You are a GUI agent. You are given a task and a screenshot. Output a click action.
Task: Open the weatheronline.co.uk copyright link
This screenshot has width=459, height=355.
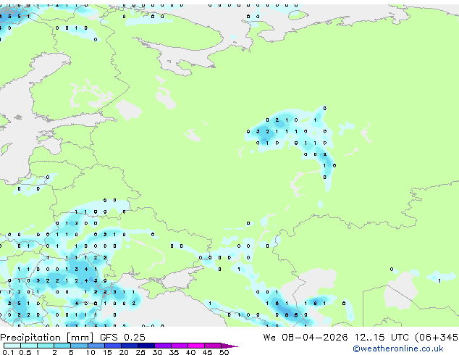[398, 348]
